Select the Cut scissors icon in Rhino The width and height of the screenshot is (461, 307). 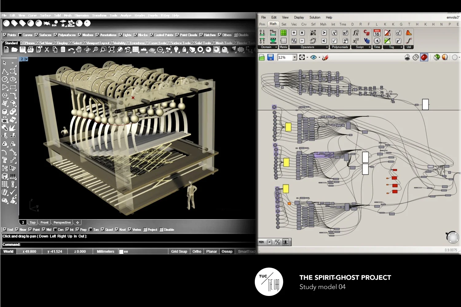point(47,49)
